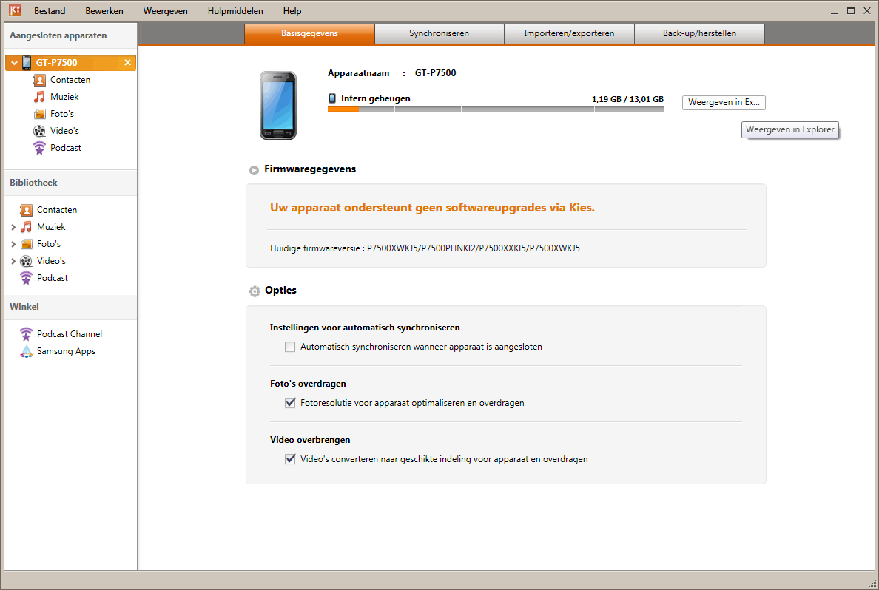The height and width of the screenshot is (590, 879).
Task: Click the Firmwaregegevens heading
Action: (x=310, y=169)
